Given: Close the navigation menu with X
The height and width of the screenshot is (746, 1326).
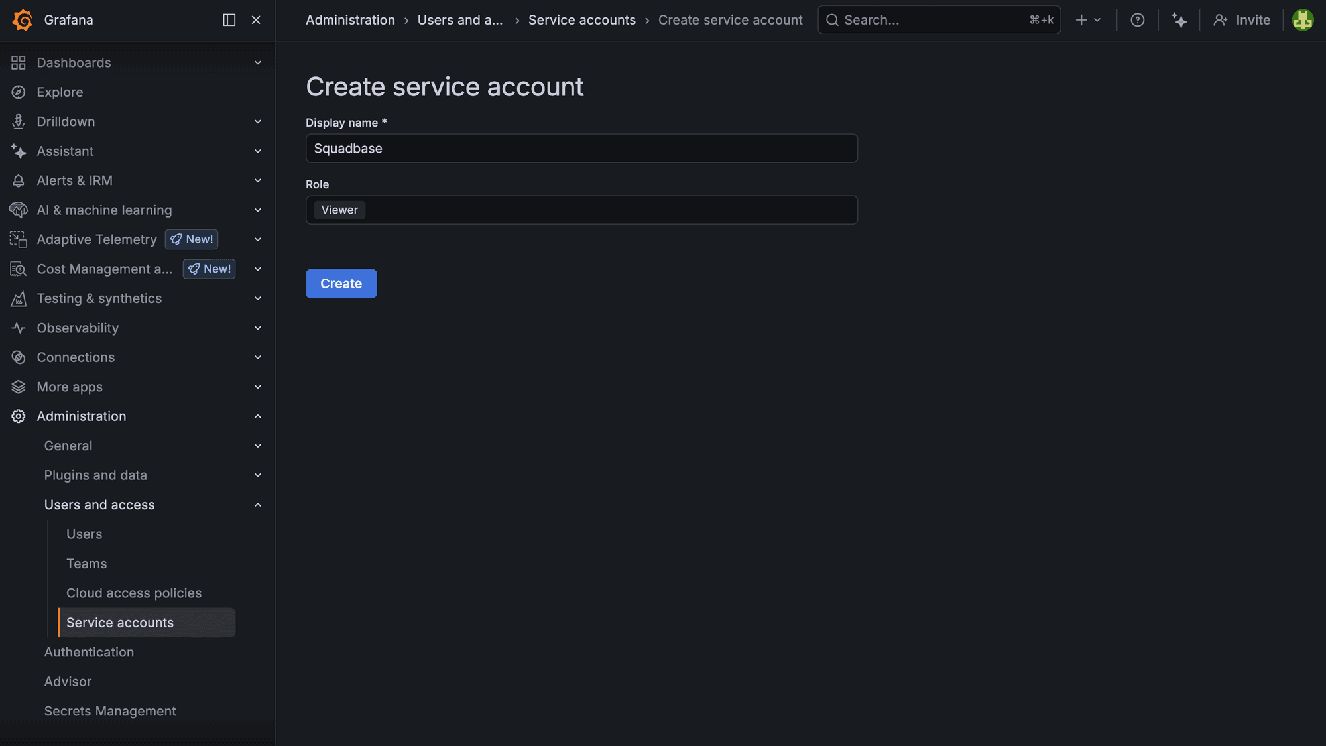Looking at the screenshot, I should (256, 20).
